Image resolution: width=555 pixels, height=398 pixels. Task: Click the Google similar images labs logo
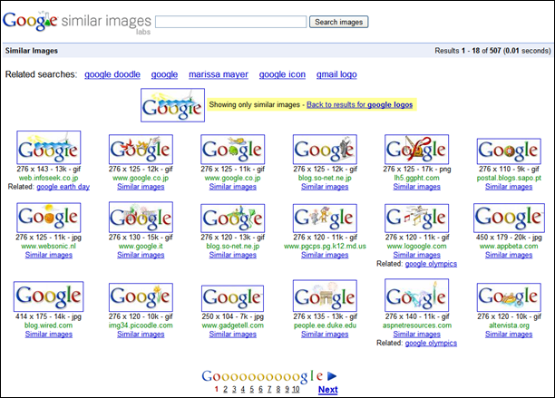click(77, 22)
